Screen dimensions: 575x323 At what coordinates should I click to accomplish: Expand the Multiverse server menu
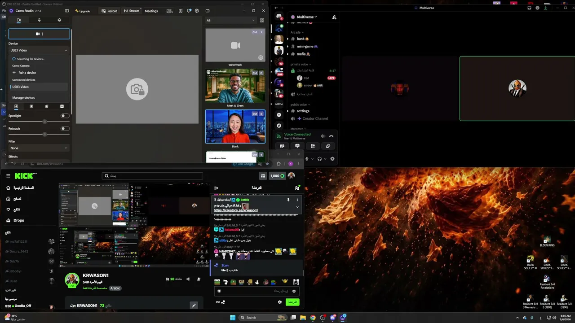pos(307,17)
